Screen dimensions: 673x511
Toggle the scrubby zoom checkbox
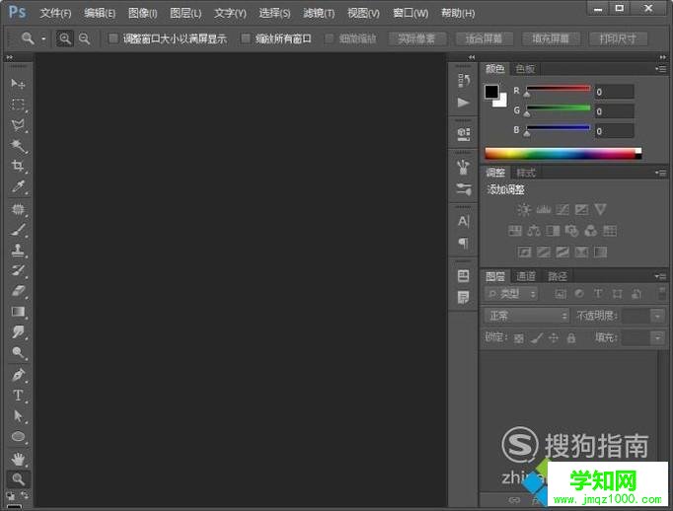click(x=330, y=38)
